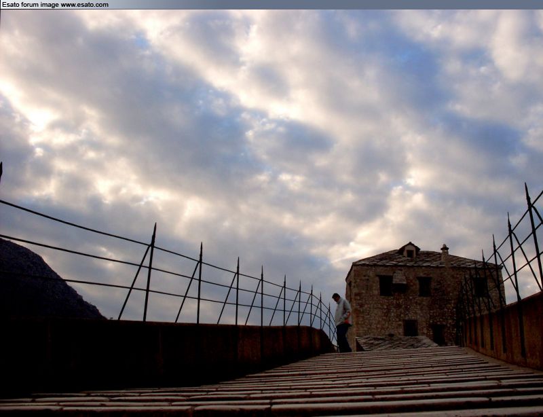Click the 'Esato forum image www.esato.com' caption
Screen dimensions: 543x417
pos(55,5)
